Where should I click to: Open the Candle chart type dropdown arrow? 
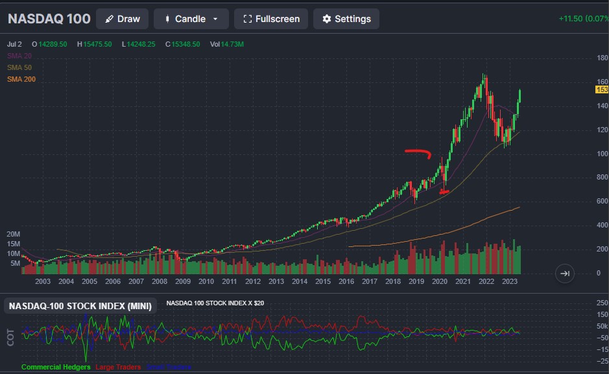coord(215,19)
